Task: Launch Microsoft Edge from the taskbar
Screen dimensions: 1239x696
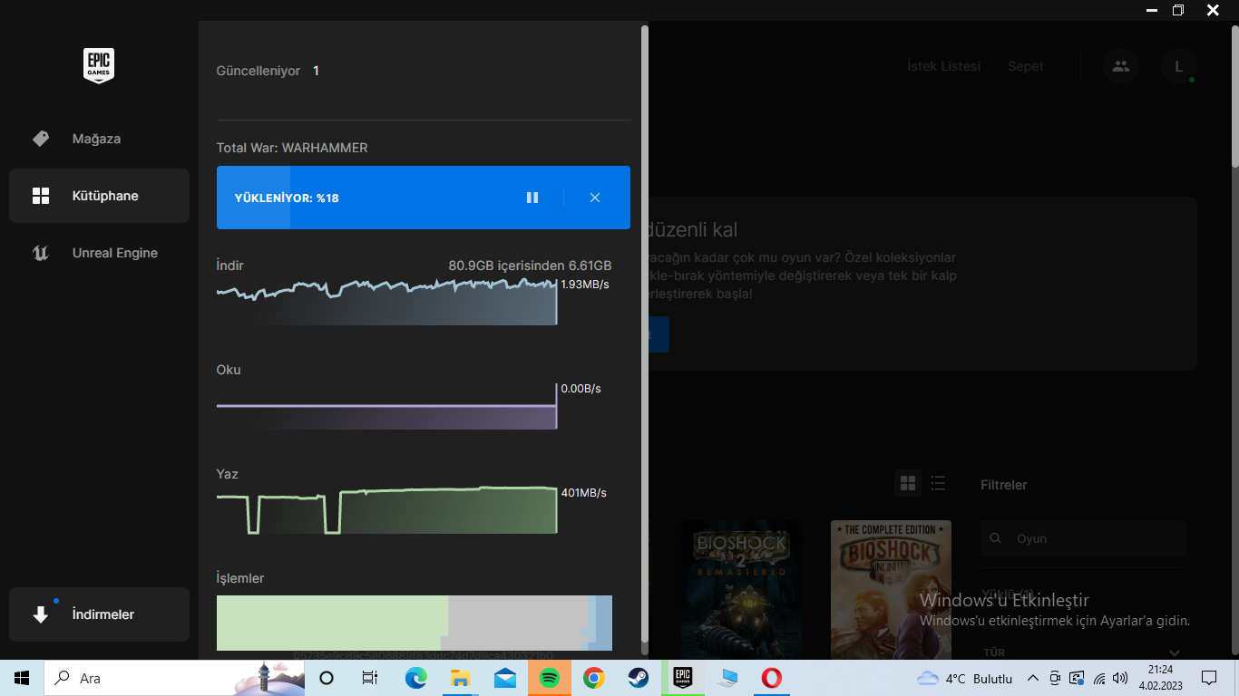Action: click(x=415, y=678)
